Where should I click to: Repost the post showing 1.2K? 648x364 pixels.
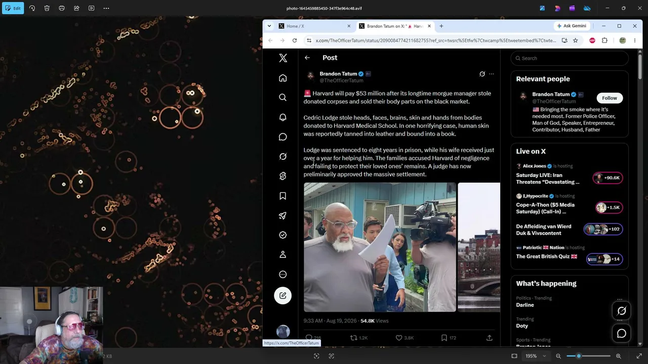(x=359, y=338)
